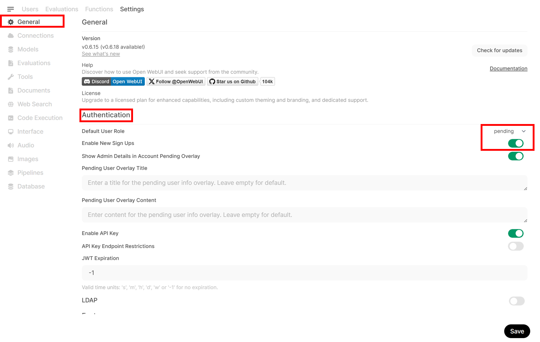Open Connections cloud icon in sidebar

[x=11, y=36]
